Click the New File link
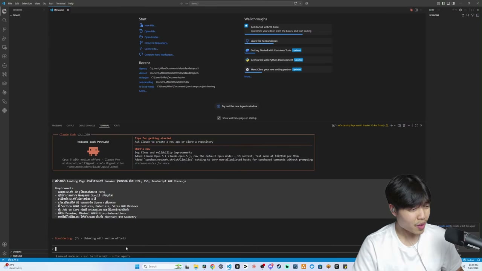Viewport: 482px width, 271px height. click(x=149, y=26)
